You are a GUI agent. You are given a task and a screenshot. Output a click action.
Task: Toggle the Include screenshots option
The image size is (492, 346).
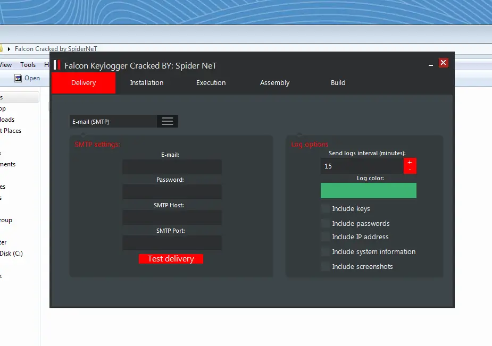pyautogui.click(x=325, y=266)
